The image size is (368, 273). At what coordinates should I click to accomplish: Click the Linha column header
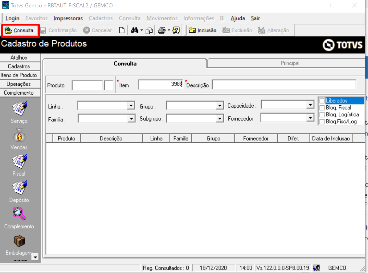click(156, 139)
